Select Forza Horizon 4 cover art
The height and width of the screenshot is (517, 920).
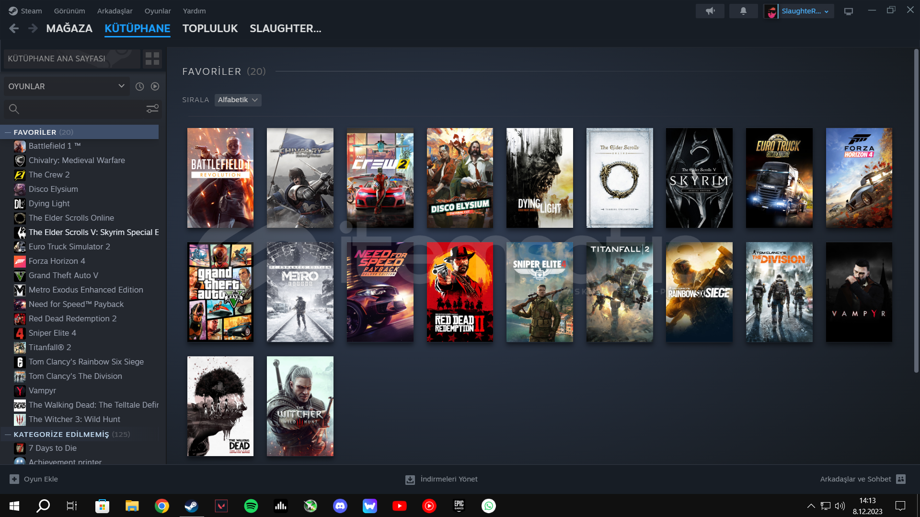859,178
